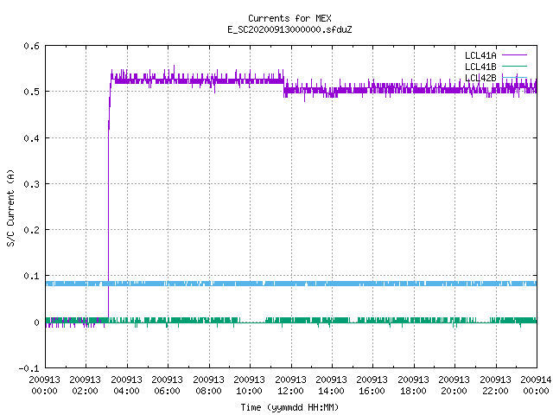Click the y-axis tick value 0.4
553x415 pixels.
[x=31, y=138]
